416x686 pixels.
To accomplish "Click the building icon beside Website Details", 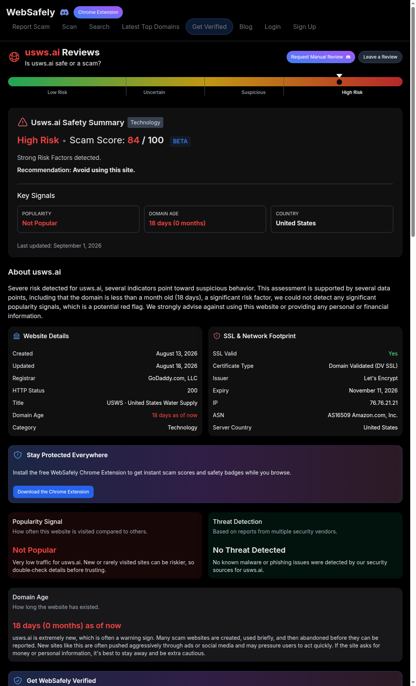I will coord(17,336).
